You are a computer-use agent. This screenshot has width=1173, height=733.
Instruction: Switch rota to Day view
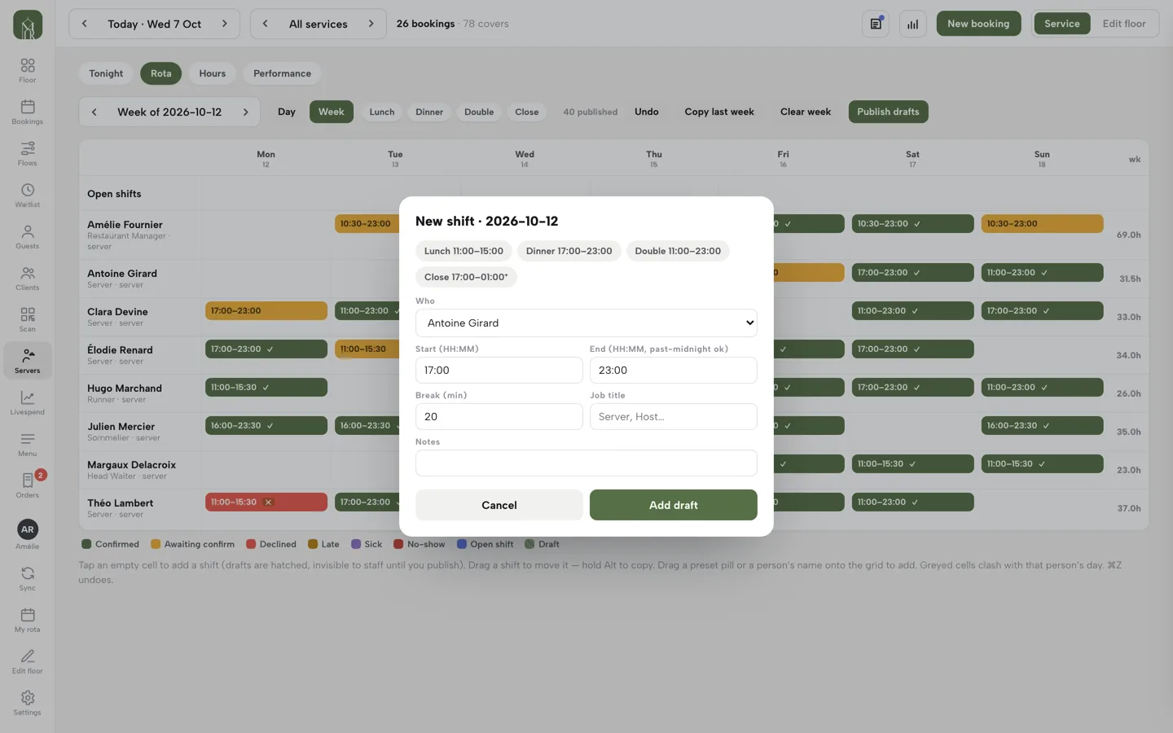(x=287, y=112)
